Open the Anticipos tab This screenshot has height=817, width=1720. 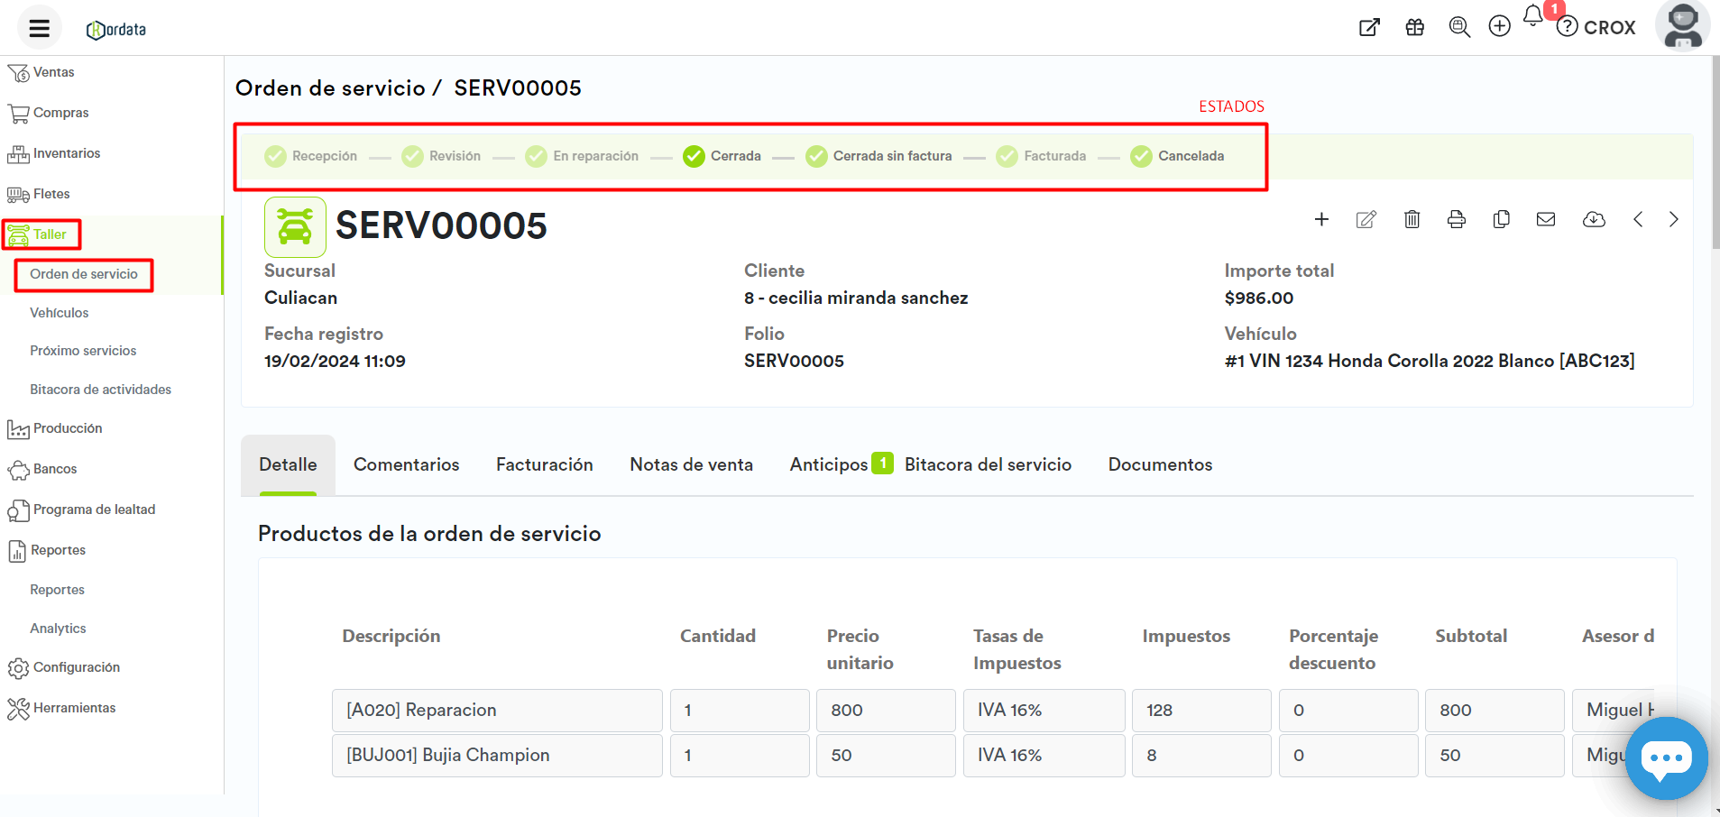coord(829,464)
